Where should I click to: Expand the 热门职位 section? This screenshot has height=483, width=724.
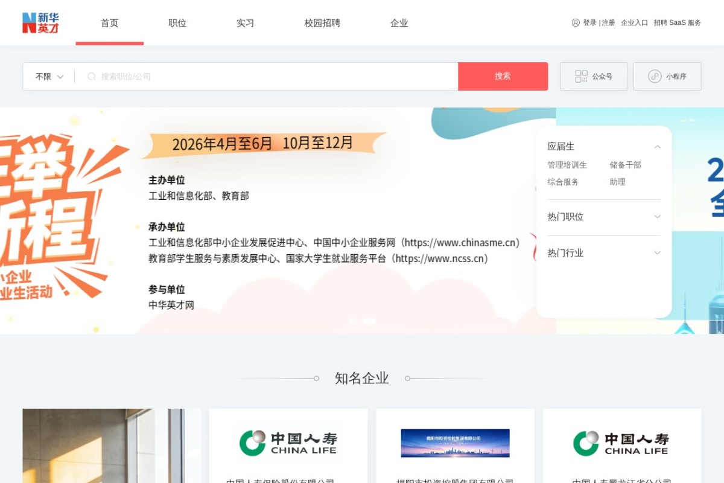tap(604, 217)
